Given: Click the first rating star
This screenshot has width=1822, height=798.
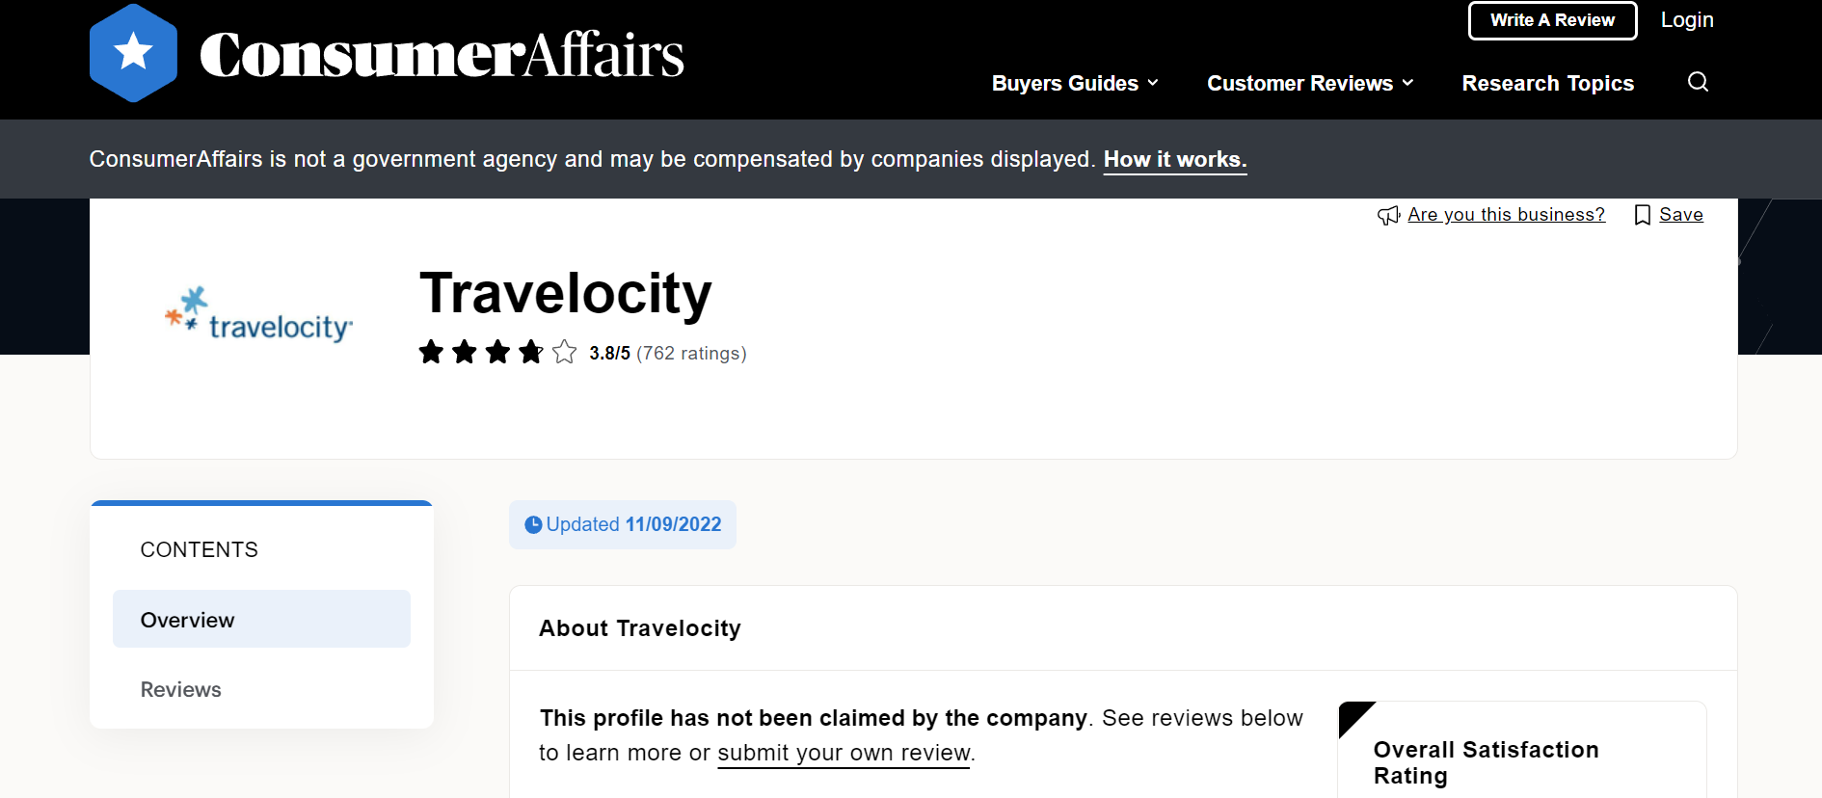Looking at the screenshot, I should tap(431, 352).
